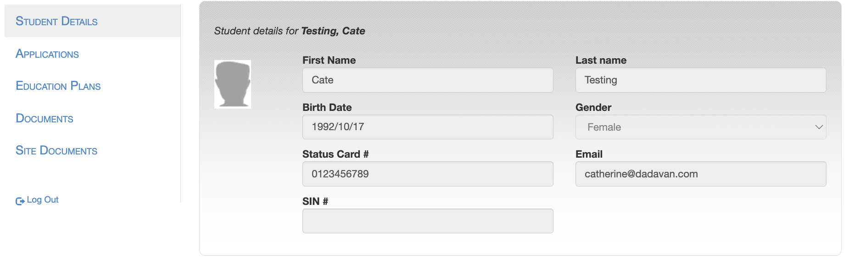Click the Email field with catherine@dadavan.com

(x=701, y=174)
